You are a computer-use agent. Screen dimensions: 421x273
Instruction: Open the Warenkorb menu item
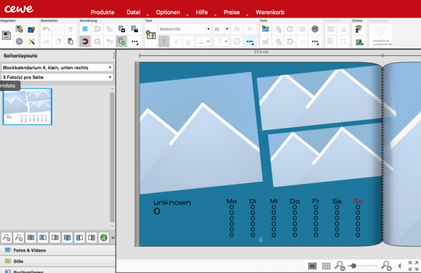(270, 13)
